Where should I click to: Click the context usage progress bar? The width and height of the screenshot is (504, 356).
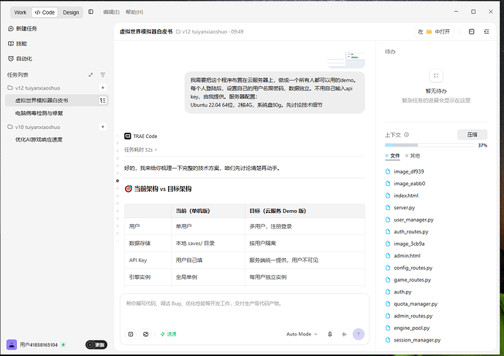(x=429, y=145)
